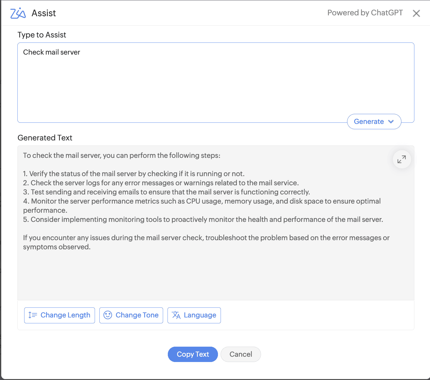Image resolution: width=430 pixels, height=380 pixels.
Task: Click the 'Generated Text' section heading
Action: click(x=45, y=138)
